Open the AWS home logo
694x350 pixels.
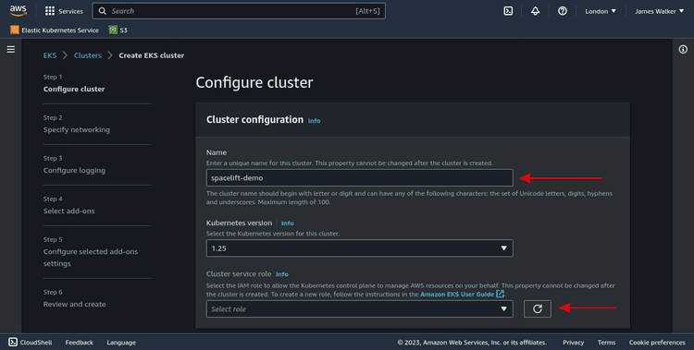click(x=19, y=10)
